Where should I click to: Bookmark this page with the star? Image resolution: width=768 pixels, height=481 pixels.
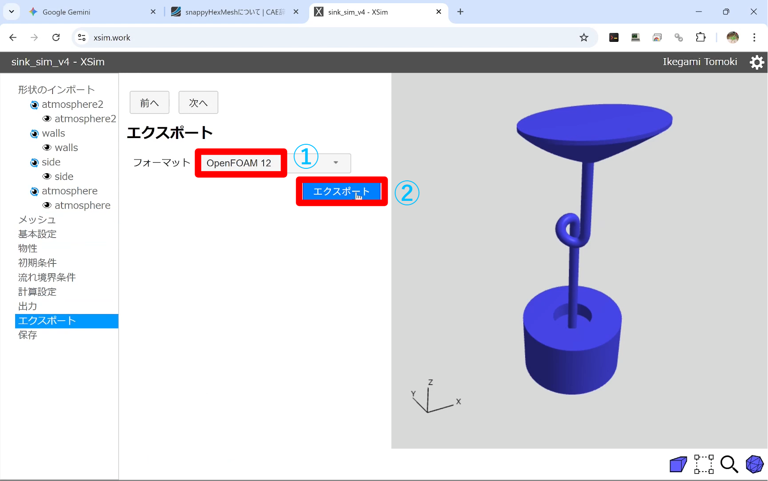tap(584, 37)
